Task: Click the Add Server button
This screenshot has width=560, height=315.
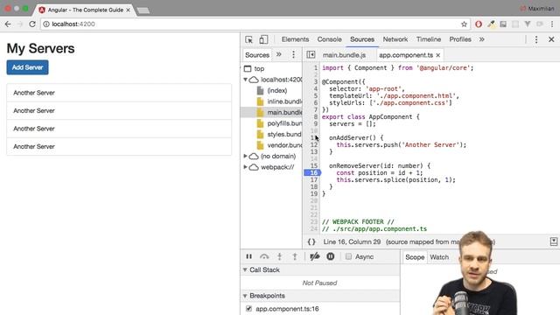Action: click(27, 67)
